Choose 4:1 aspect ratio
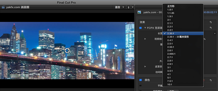 [183, 74]
